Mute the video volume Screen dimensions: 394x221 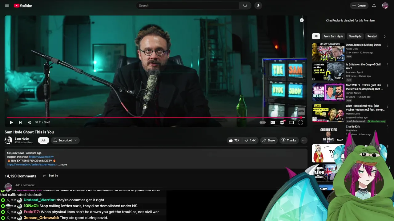click(x=29, y=122)
